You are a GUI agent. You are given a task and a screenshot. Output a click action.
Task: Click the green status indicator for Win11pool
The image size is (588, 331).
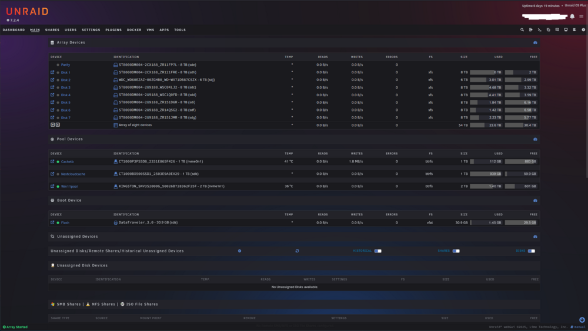click(58, 187)
